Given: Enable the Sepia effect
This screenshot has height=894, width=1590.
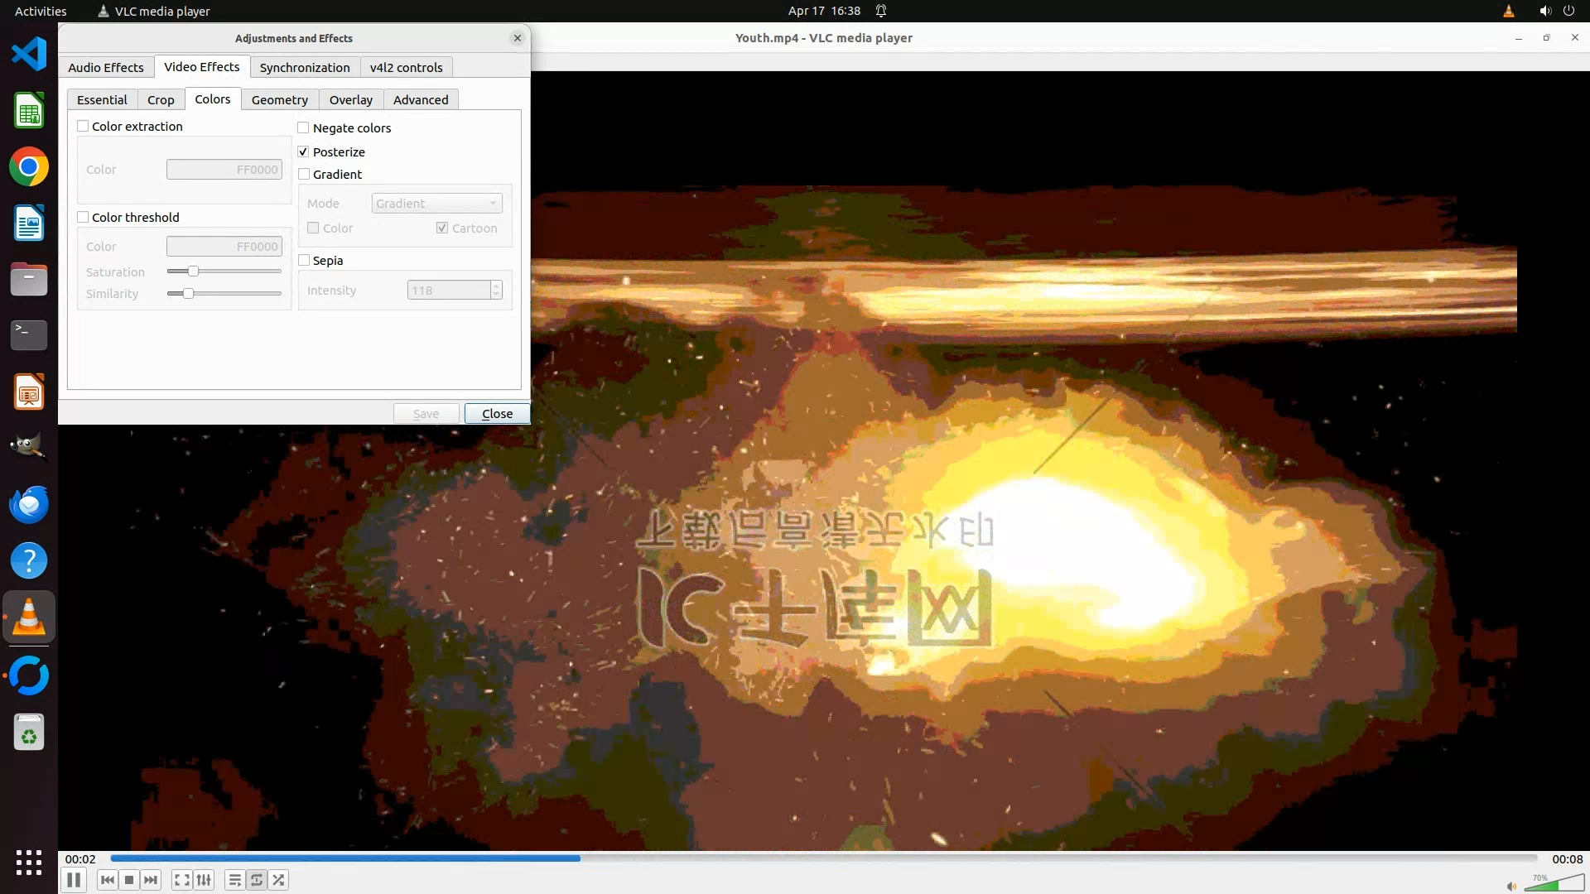Looking at the screenshot, I should 304,260.
